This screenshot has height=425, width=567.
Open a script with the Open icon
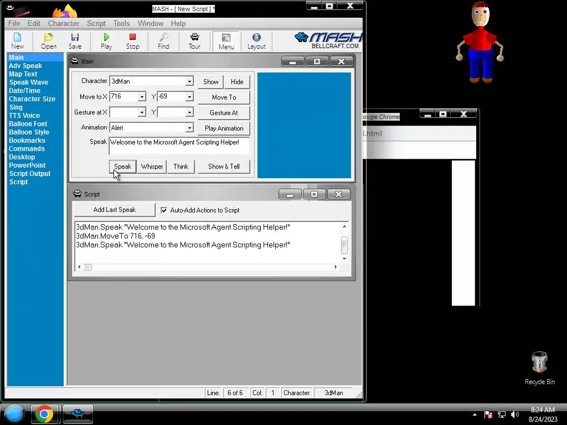[x=49, y=41]
